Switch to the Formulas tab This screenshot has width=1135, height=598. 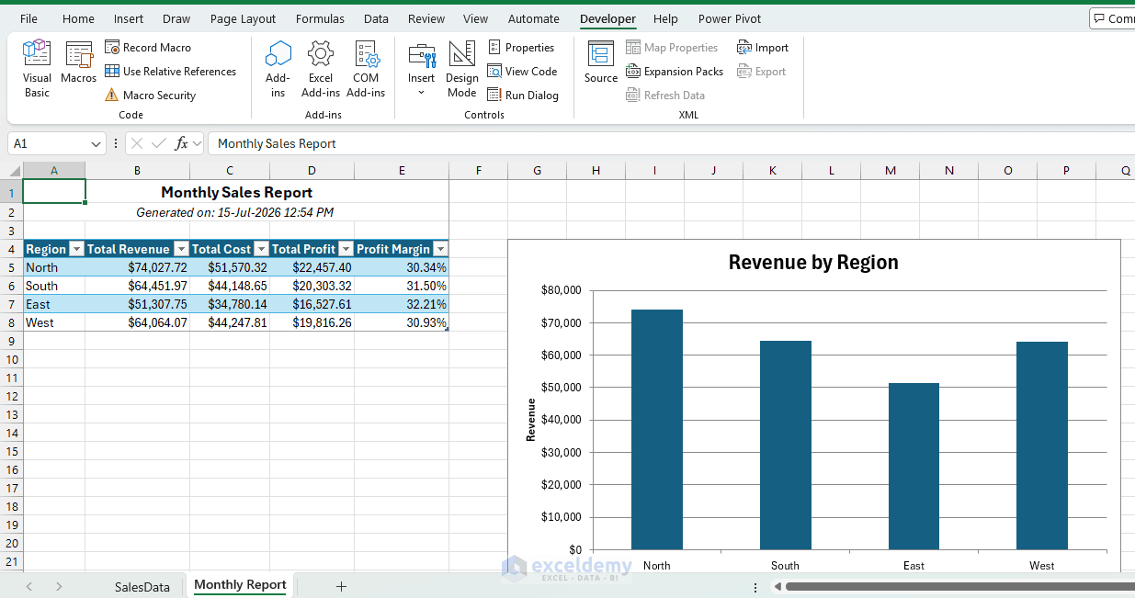pos(320,18)
